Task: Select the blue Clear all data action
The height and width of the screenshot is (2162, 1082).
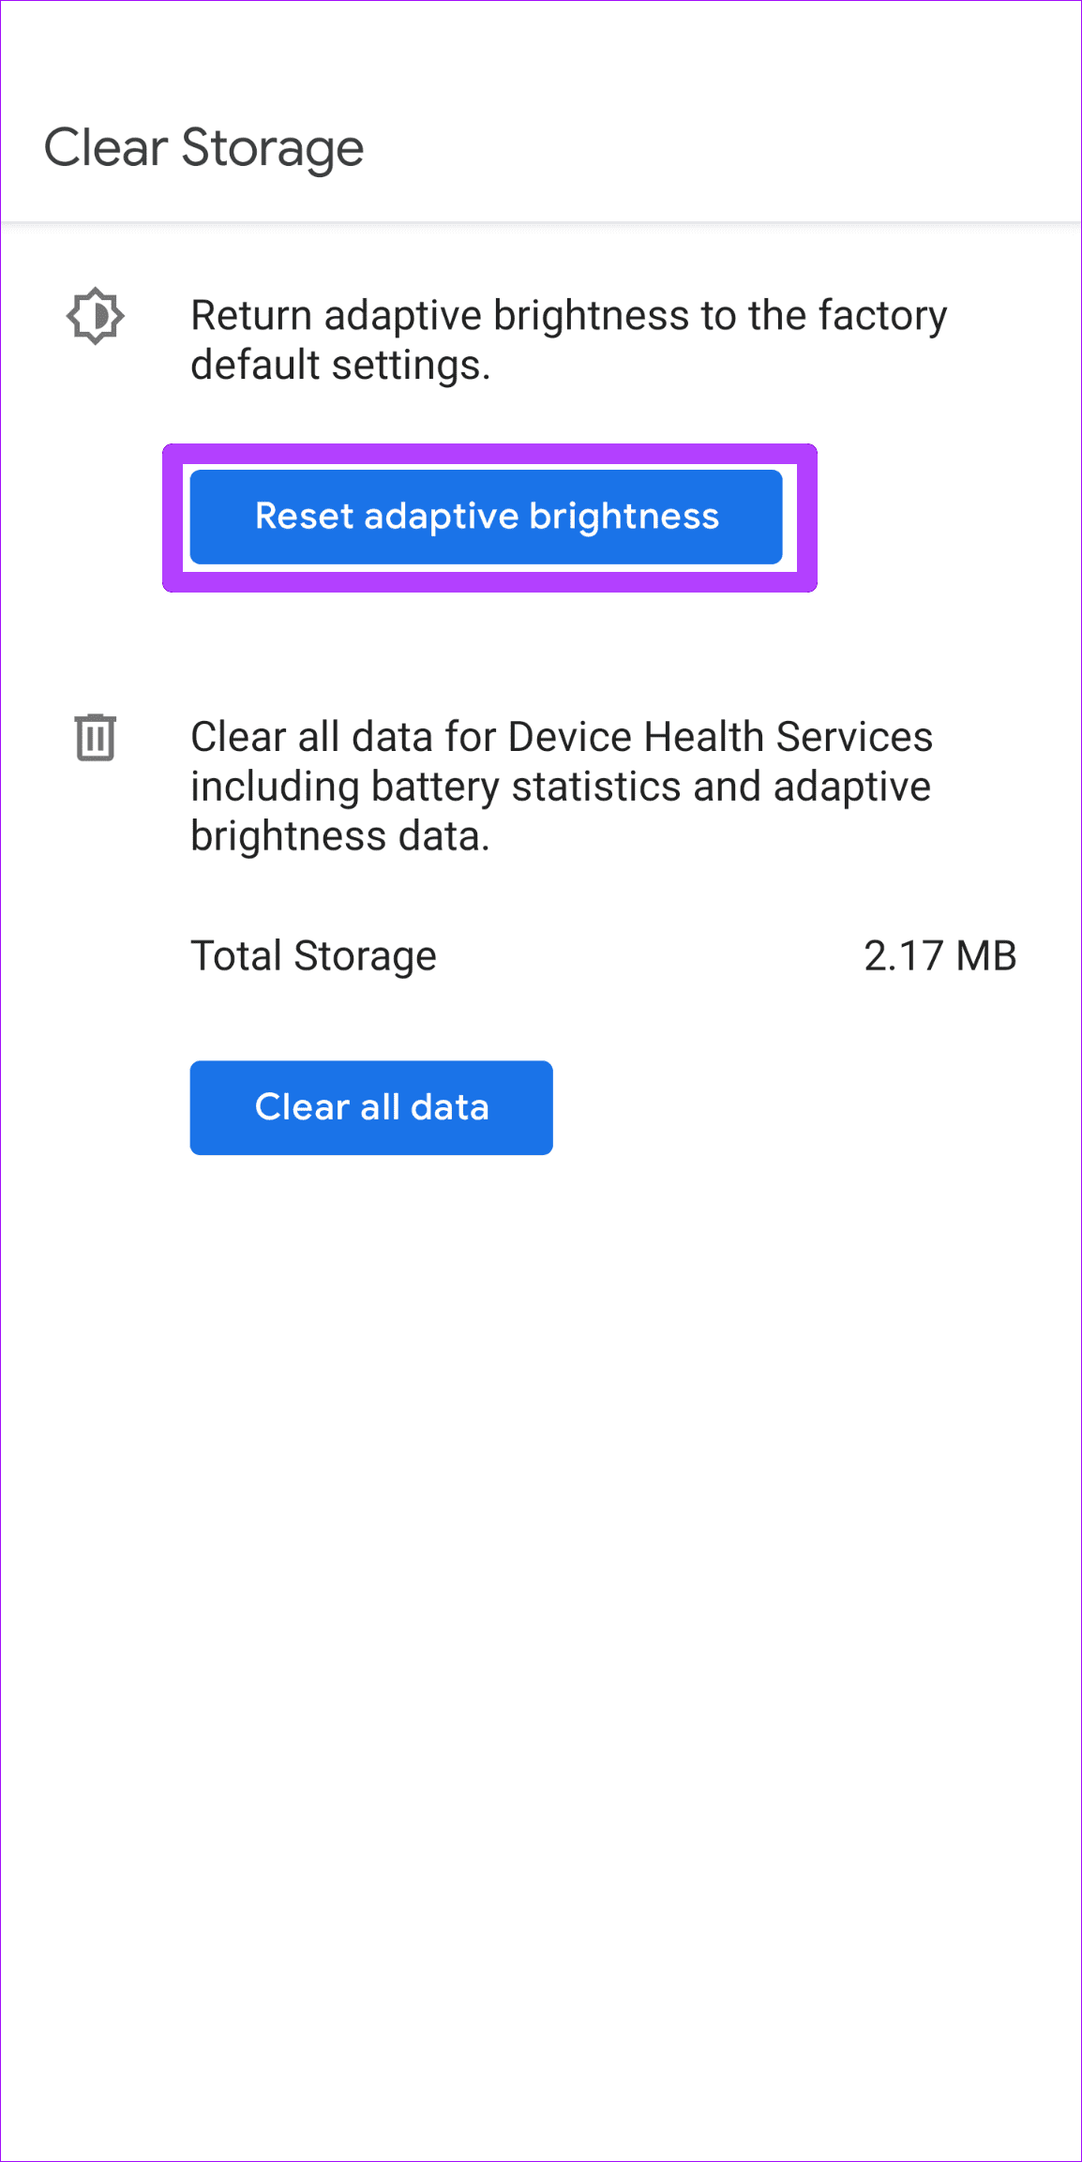Action: click(371, 1107)
